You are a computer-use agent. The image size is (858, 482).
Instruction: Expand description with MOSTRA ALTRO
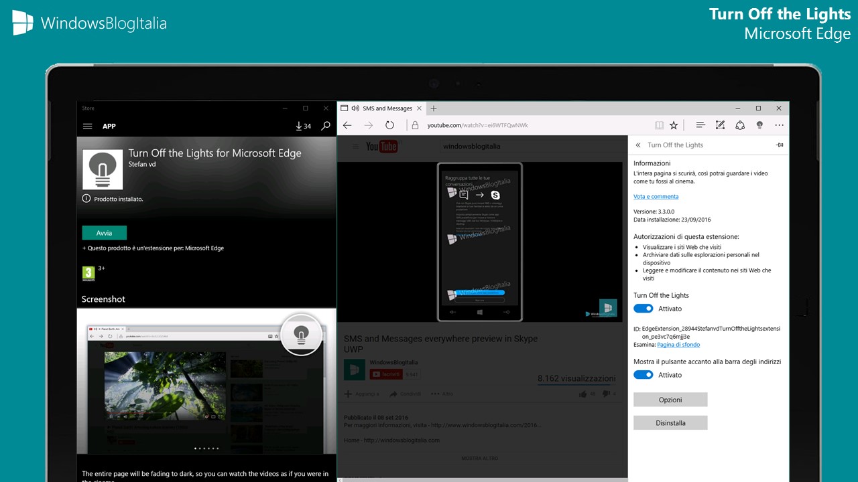(x=479, y=458)
